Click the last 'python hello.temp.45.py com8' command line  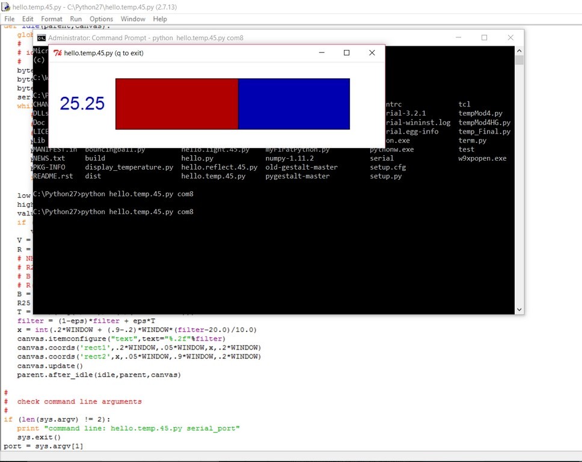pos(137,212)
